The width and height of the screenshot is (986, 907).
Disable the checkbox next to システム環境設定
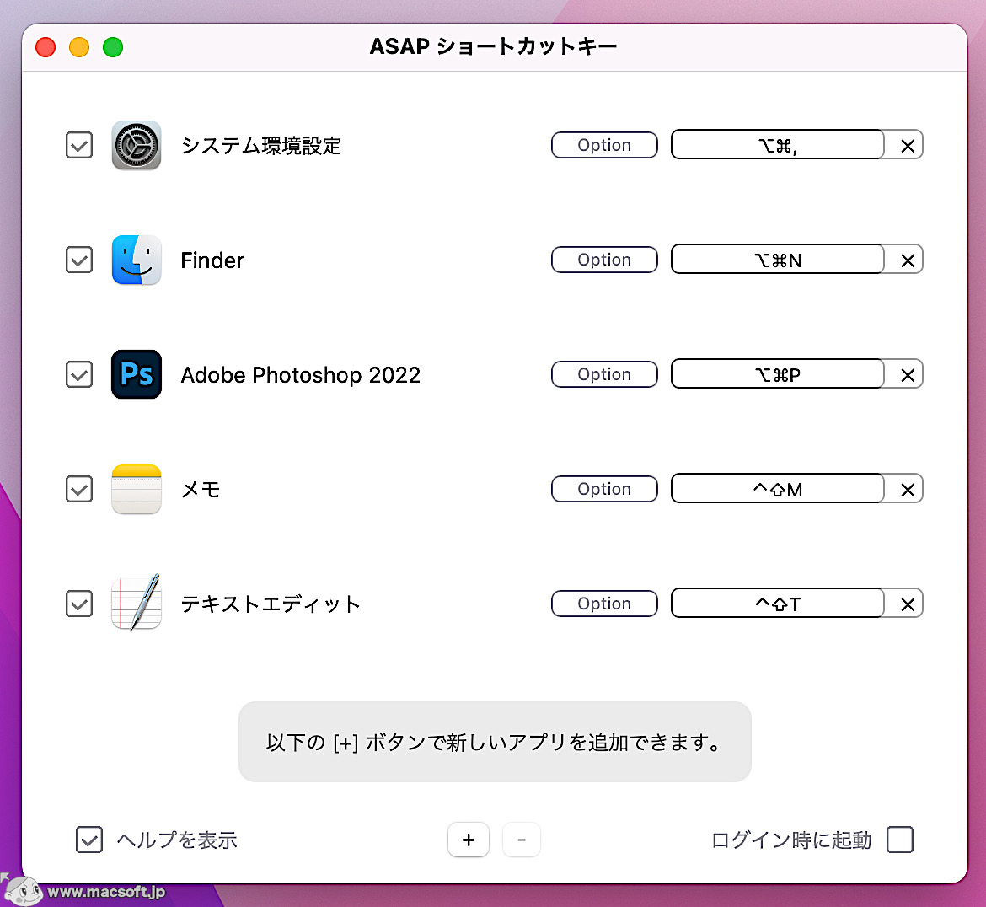pyautogui.click(x=78, y=145)
